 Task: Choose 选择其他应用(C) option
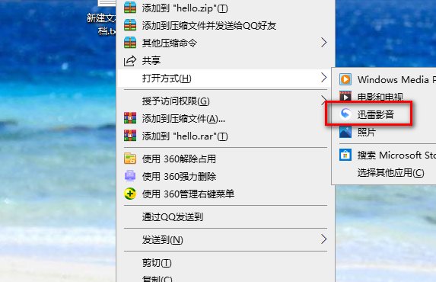point(384,172)
